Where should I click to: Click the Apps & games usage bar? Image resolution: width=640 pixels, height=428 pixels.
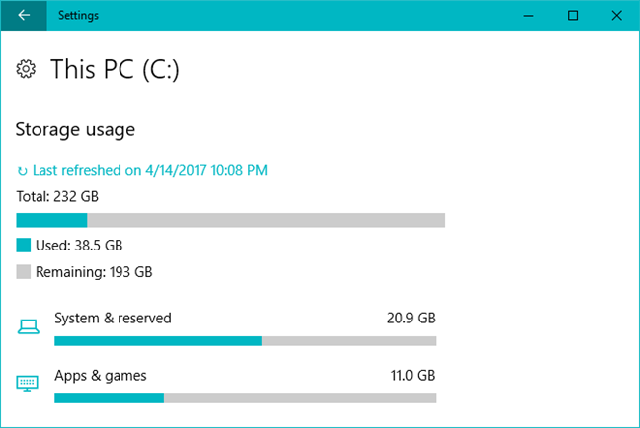point(245,398)
